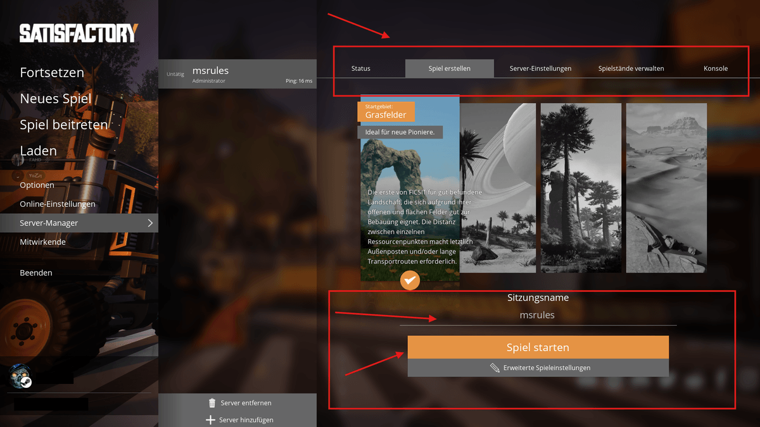The width and height of the screenshot is (760, 427).
Task: Open Optionen in the sidebar
Action: coord(37,185)
